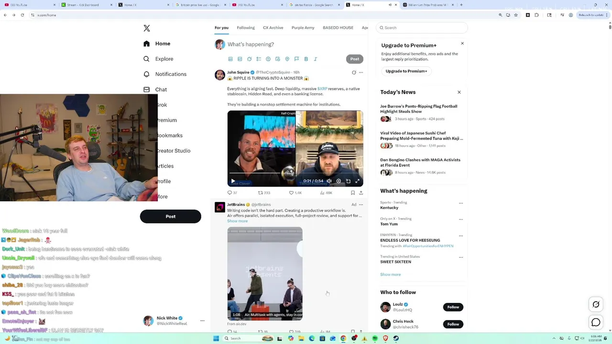
Task: Open video settings gear on Ripple video
Action: [339, 181]
